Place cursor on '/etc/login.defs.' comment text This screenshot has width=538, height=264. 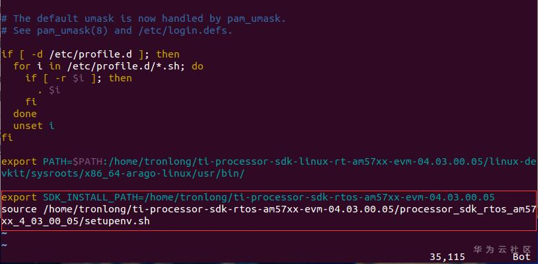pyautogui.click(x=185, y=30)
